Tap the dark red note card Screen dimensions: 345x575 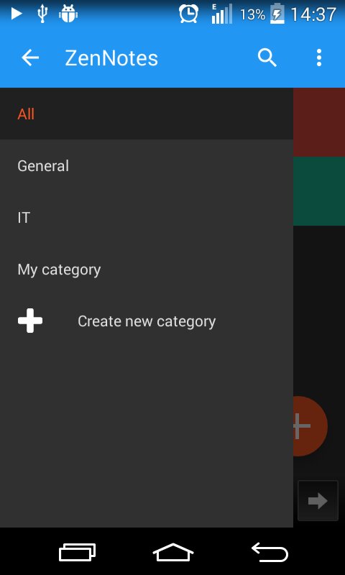pos(319,122)
